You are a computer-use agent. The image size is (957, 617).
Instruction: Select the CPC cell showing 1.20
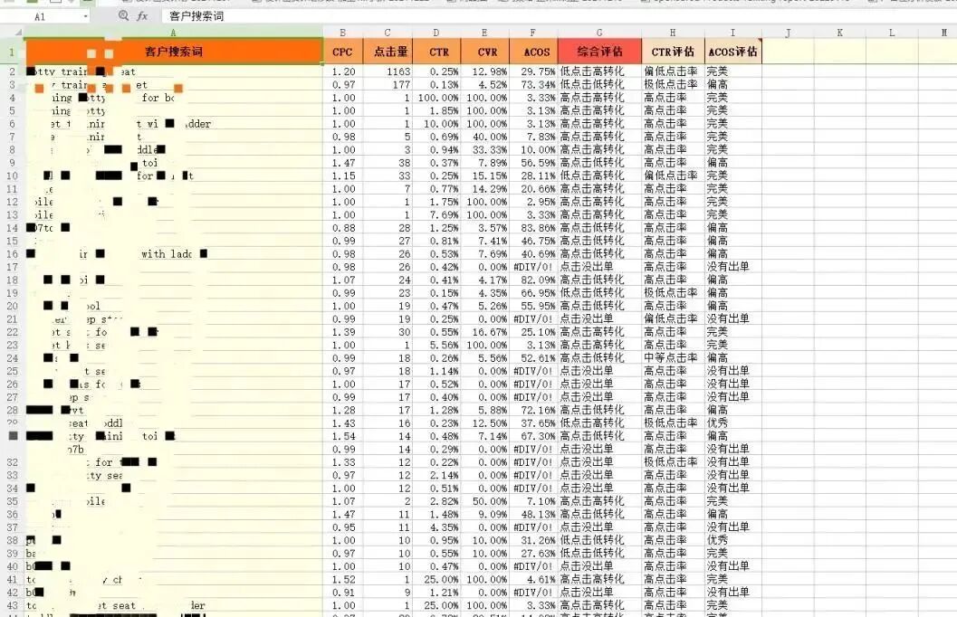[342, 71]
